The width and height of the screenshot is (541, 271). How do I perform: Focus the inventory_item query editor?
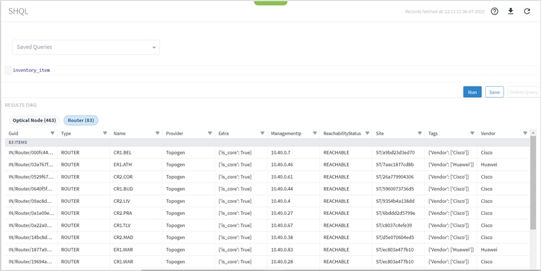[x=271, y=70]
